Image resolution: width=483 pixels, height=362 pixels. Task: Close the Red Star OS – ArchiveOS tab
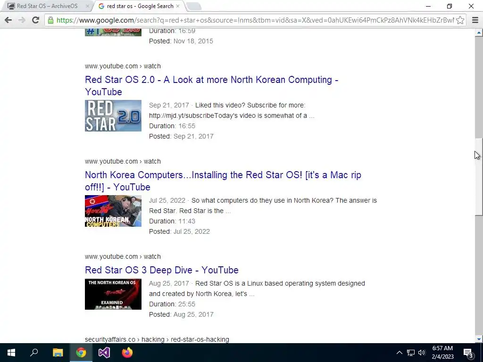pyautogui.click(x=87, y=6)
